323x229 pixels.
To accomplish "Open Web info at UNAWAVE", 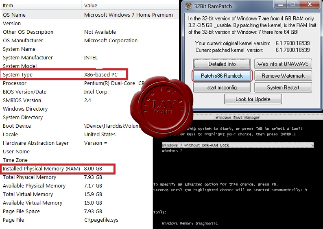I will pos(283,64).
